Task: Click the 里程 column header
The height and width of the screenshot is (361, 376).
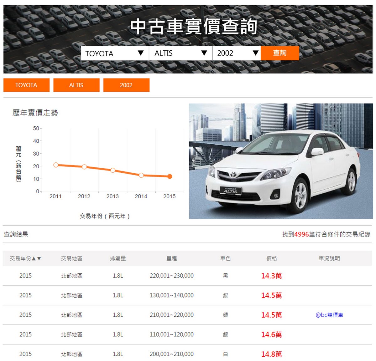Action: pos(171,259)
